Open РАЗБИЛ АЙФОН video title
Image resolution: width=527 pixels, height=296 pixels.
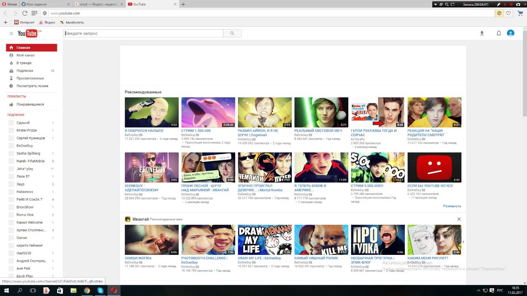(258, 132)
